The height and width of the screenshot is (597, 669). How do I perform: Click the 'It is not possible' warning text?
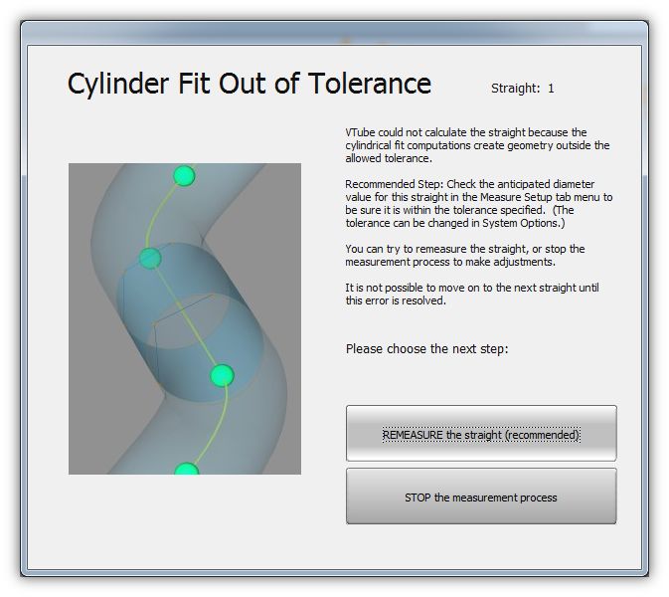point(471,295)
